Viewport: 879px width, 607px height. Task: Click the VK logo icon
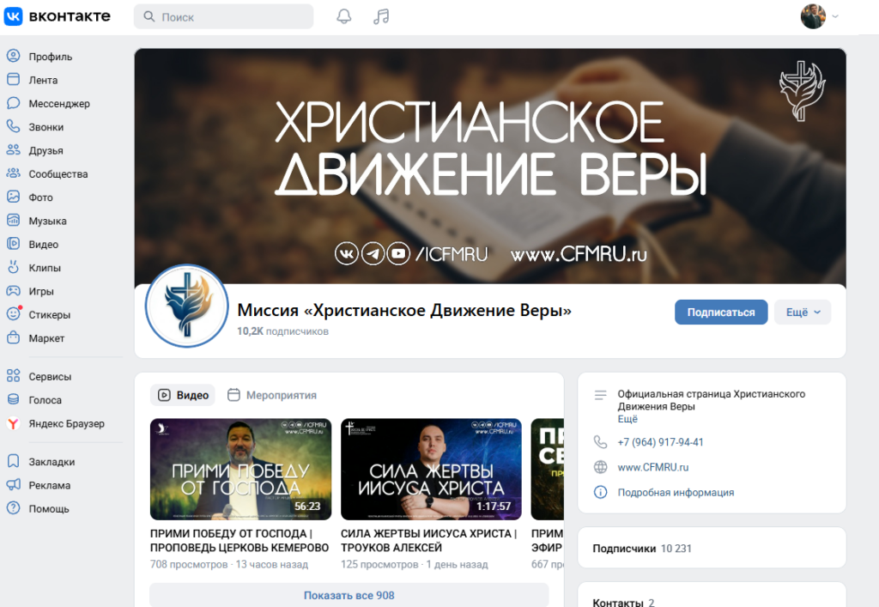tap(14, 16)
